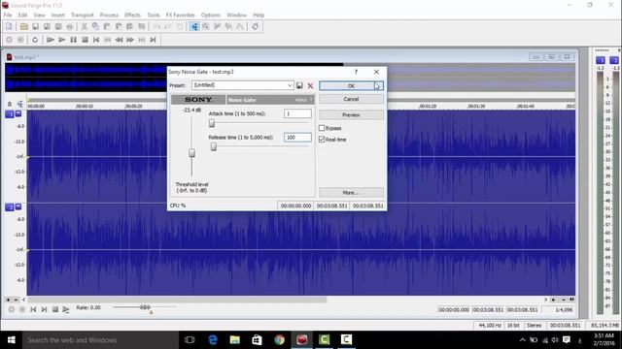Open the Transport menu
The height and width of the screenshot is (349, 622).
(83, 16)
